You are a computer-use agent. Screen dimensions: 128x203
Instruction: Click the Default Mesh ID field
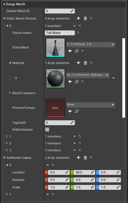click(60, 11)
